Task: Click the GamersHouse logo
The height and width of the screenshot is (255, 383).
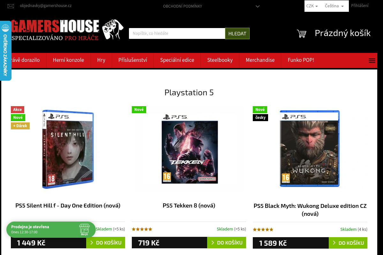Action: (64, 30)
